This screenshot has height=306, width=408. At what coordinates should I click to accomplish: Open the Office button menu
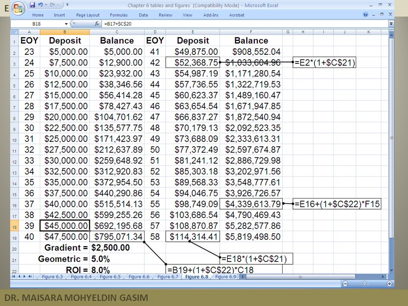tap(18, 9)
